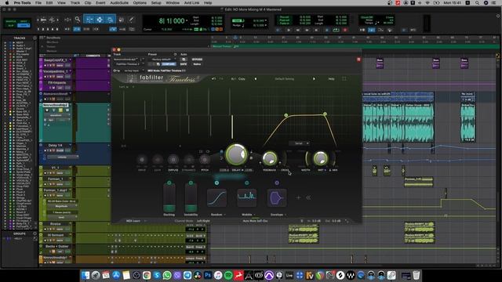Click the Play button in transport

pyautogui.click(x=289, y=30)
